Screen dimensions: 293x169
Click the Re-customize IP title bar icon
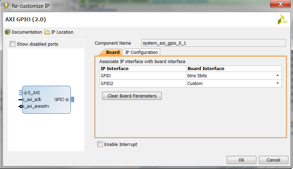click(x=6, y=6)
